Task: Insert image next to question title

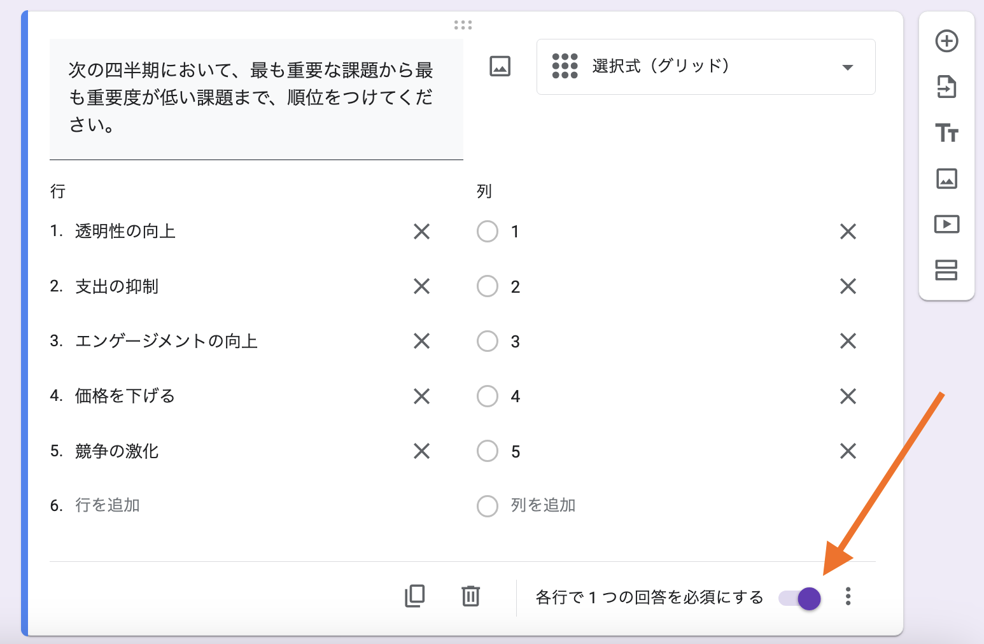Action: pyautogui.click(x=500, y=66)
